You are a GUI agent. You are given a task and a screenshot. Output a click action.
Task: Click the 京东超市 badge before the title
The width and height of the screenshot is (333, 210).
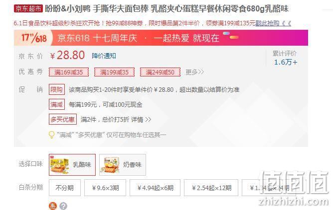point(28,8)
